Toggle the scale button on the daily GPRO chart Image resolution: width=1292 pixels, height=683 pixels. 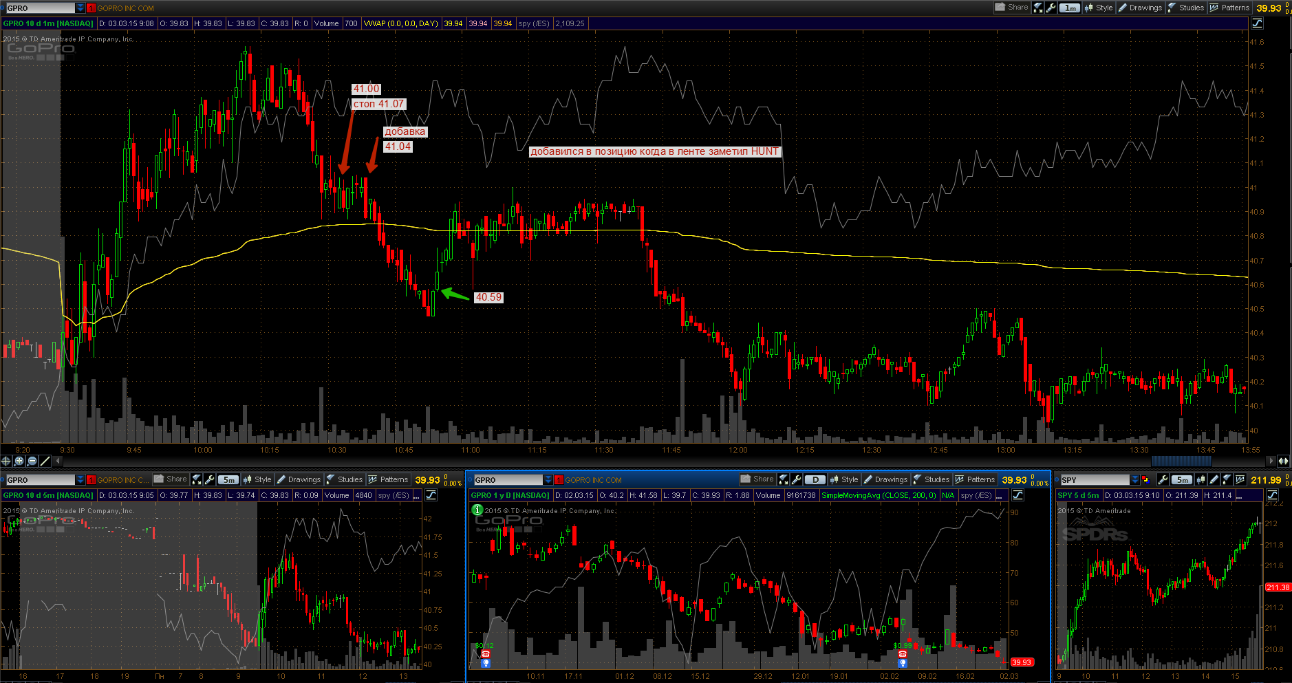click(x=1018, y=495)
